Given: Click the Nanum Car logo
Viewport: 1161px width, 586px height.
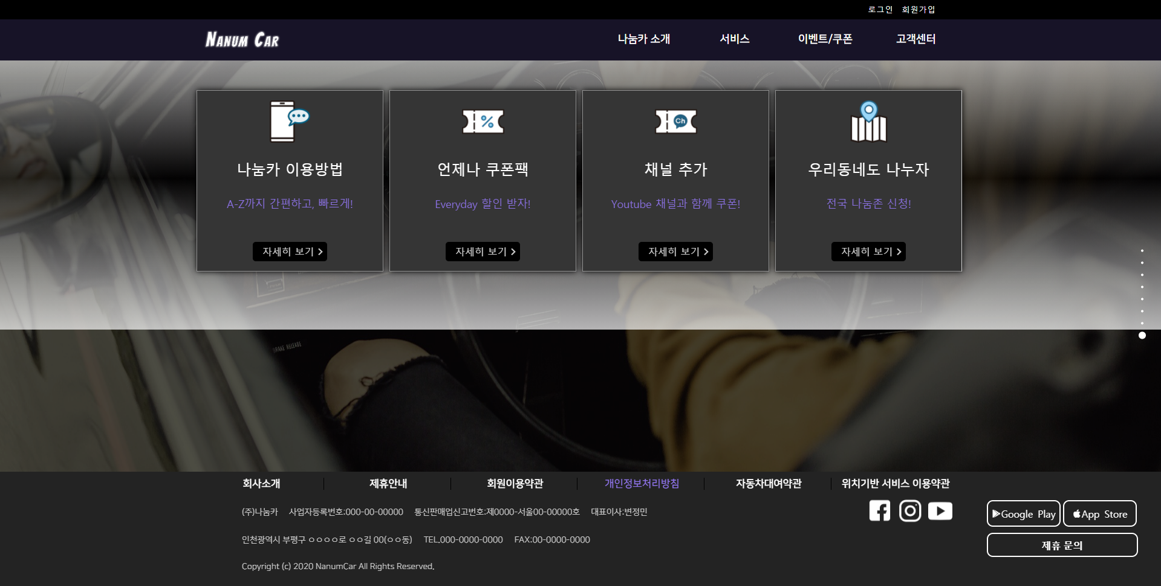Looking at the screenshot, I should (242, 40).
